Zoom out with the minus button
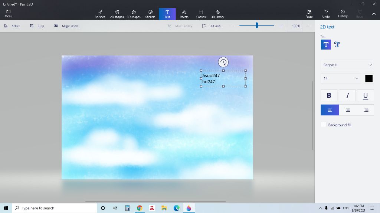This screenshot has width=380, height=213. point(232,26)
